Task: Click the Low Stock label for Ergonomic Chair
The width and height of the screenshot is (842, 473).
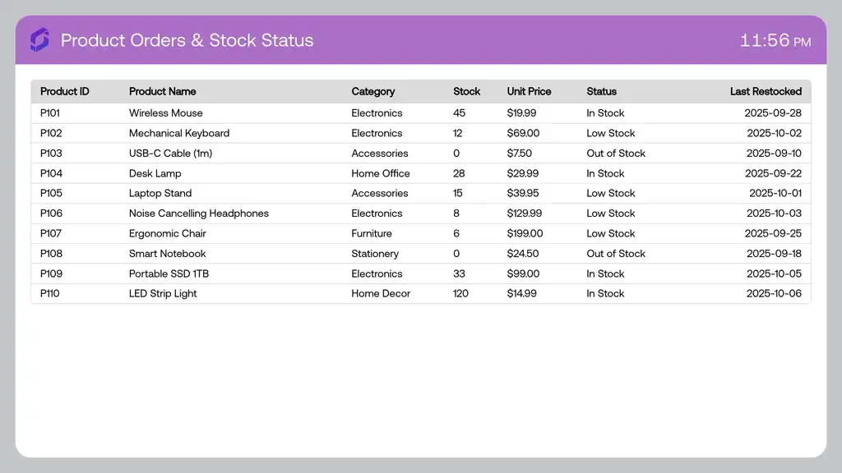Action: pos(608,233)
